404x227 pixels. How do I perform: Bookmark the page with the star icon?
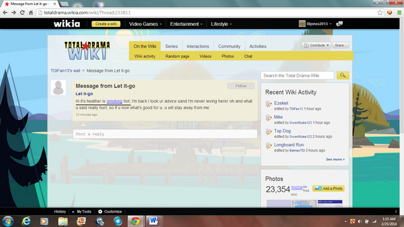tap(380, 13)
